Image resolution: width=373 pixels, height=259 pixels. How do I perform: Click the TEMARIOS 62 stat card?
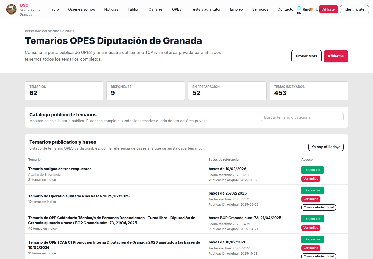[64, 91]
